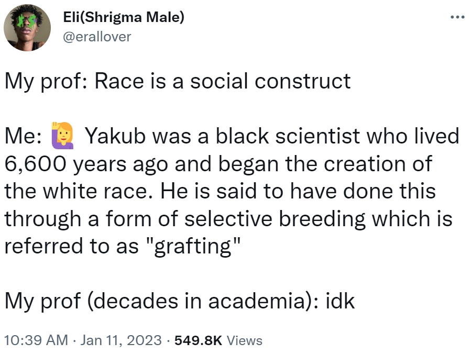Click the raising hand emoji
The height and width of the screenshot is (354, 471).
pos(62,136)
